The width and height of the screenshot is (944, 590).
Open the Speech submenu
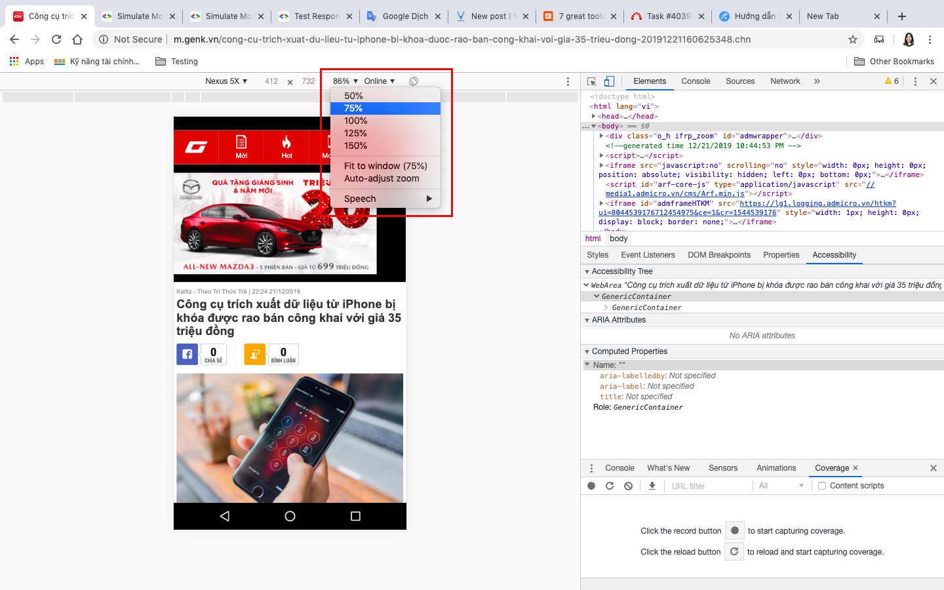[x=385, y=199]
